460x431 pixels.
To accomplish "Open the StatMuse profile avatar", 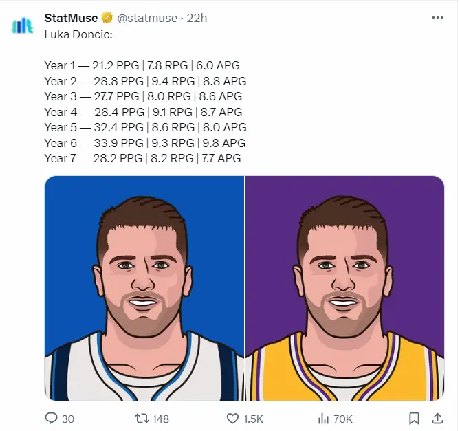I will (22, 25).
